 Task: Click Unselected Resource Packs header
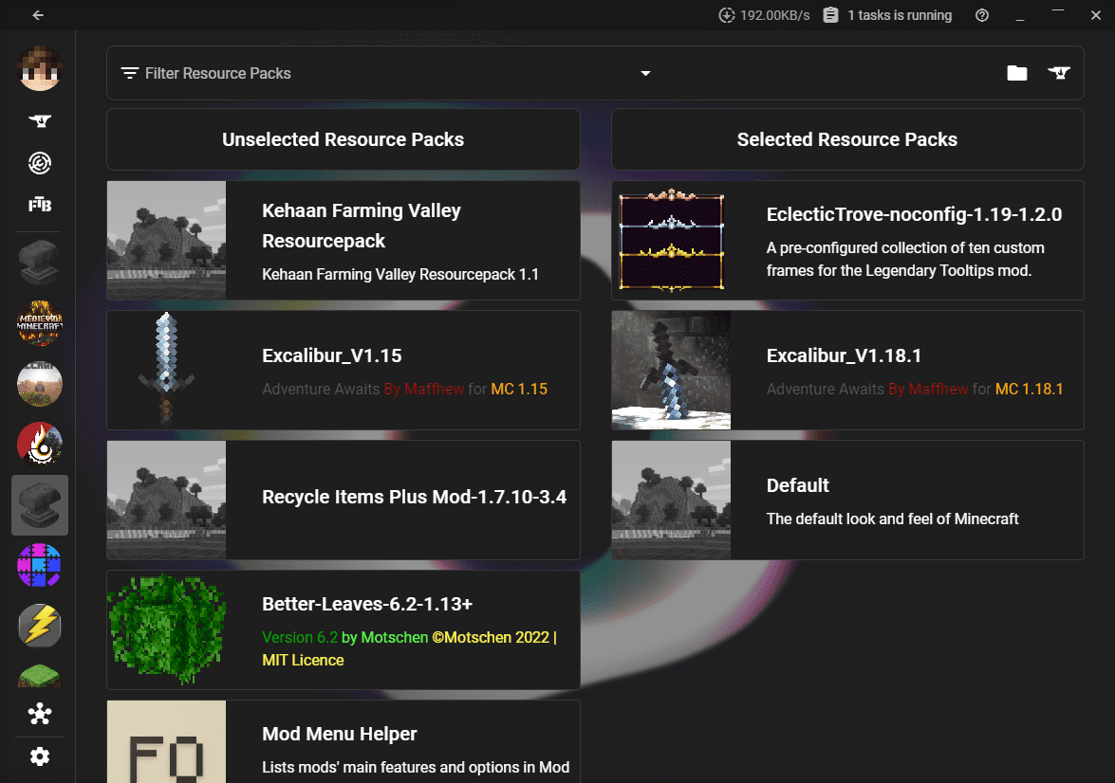pyautogui.click(x=343, y=139)
